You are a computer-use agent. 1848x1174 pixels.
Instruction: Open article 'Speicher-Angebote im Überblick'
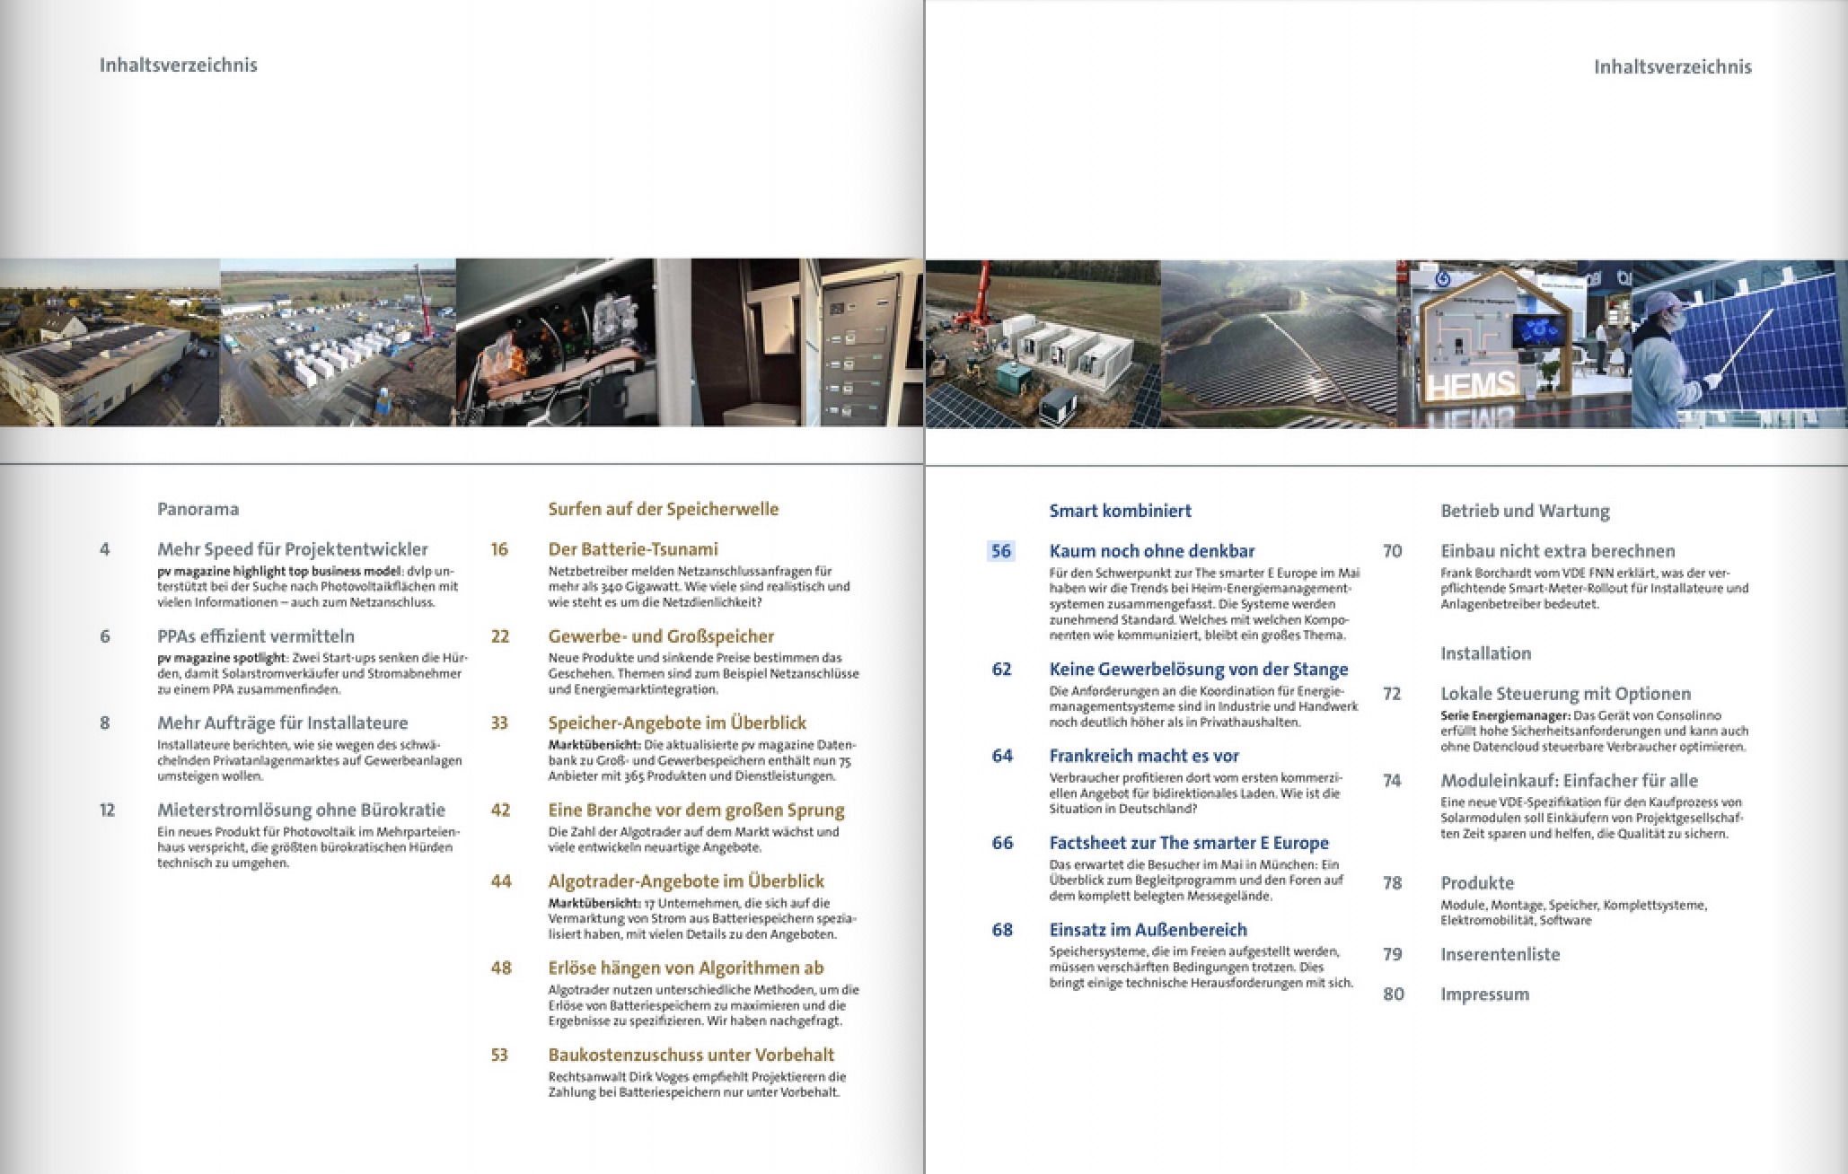(677, 723)
